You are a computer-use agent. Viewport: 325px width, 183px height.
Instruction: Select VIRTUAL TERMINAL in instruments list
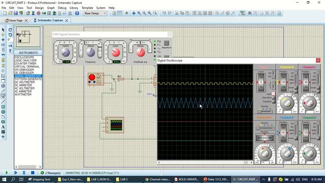tap(28, 67)
